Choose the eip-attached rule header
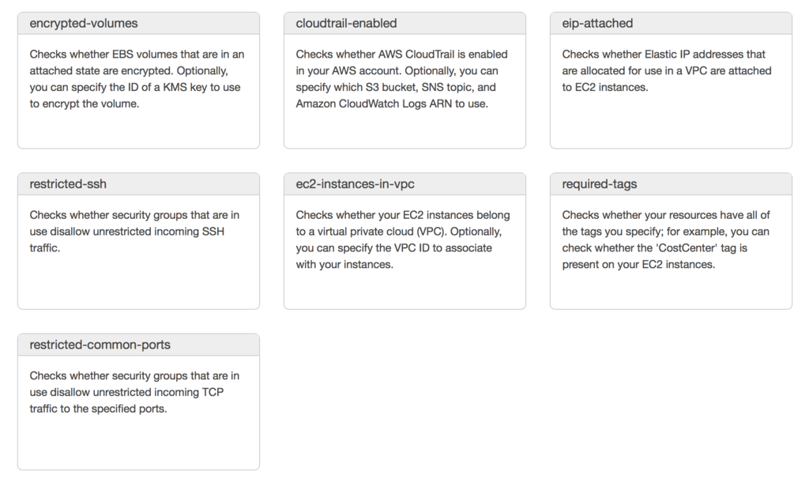Viewport: 809px width, 483px height. click(x=671, y=24)
